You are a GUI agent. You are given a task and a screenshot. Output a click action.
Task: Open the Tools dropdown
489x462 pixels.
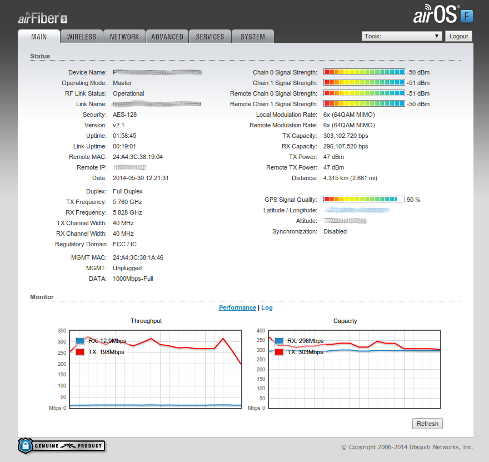coord(402,36)
